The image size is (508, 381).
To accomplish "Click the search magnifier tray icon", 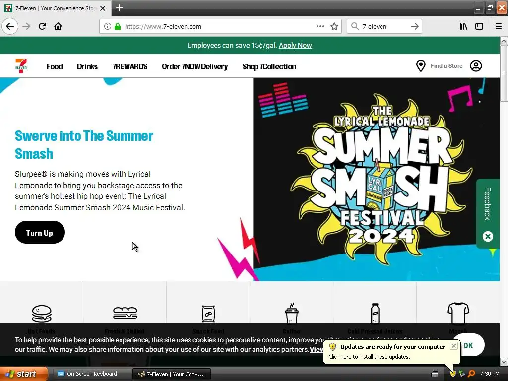I will click(471, 374).
